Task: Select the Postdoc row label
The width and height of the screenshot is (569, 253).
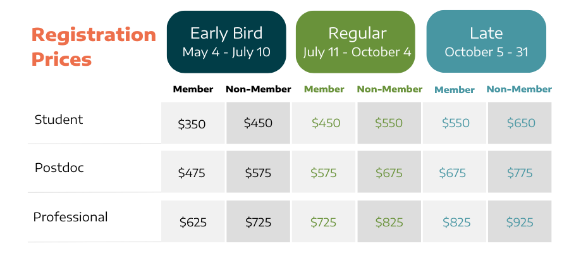Action: click(x=59, y=168)
